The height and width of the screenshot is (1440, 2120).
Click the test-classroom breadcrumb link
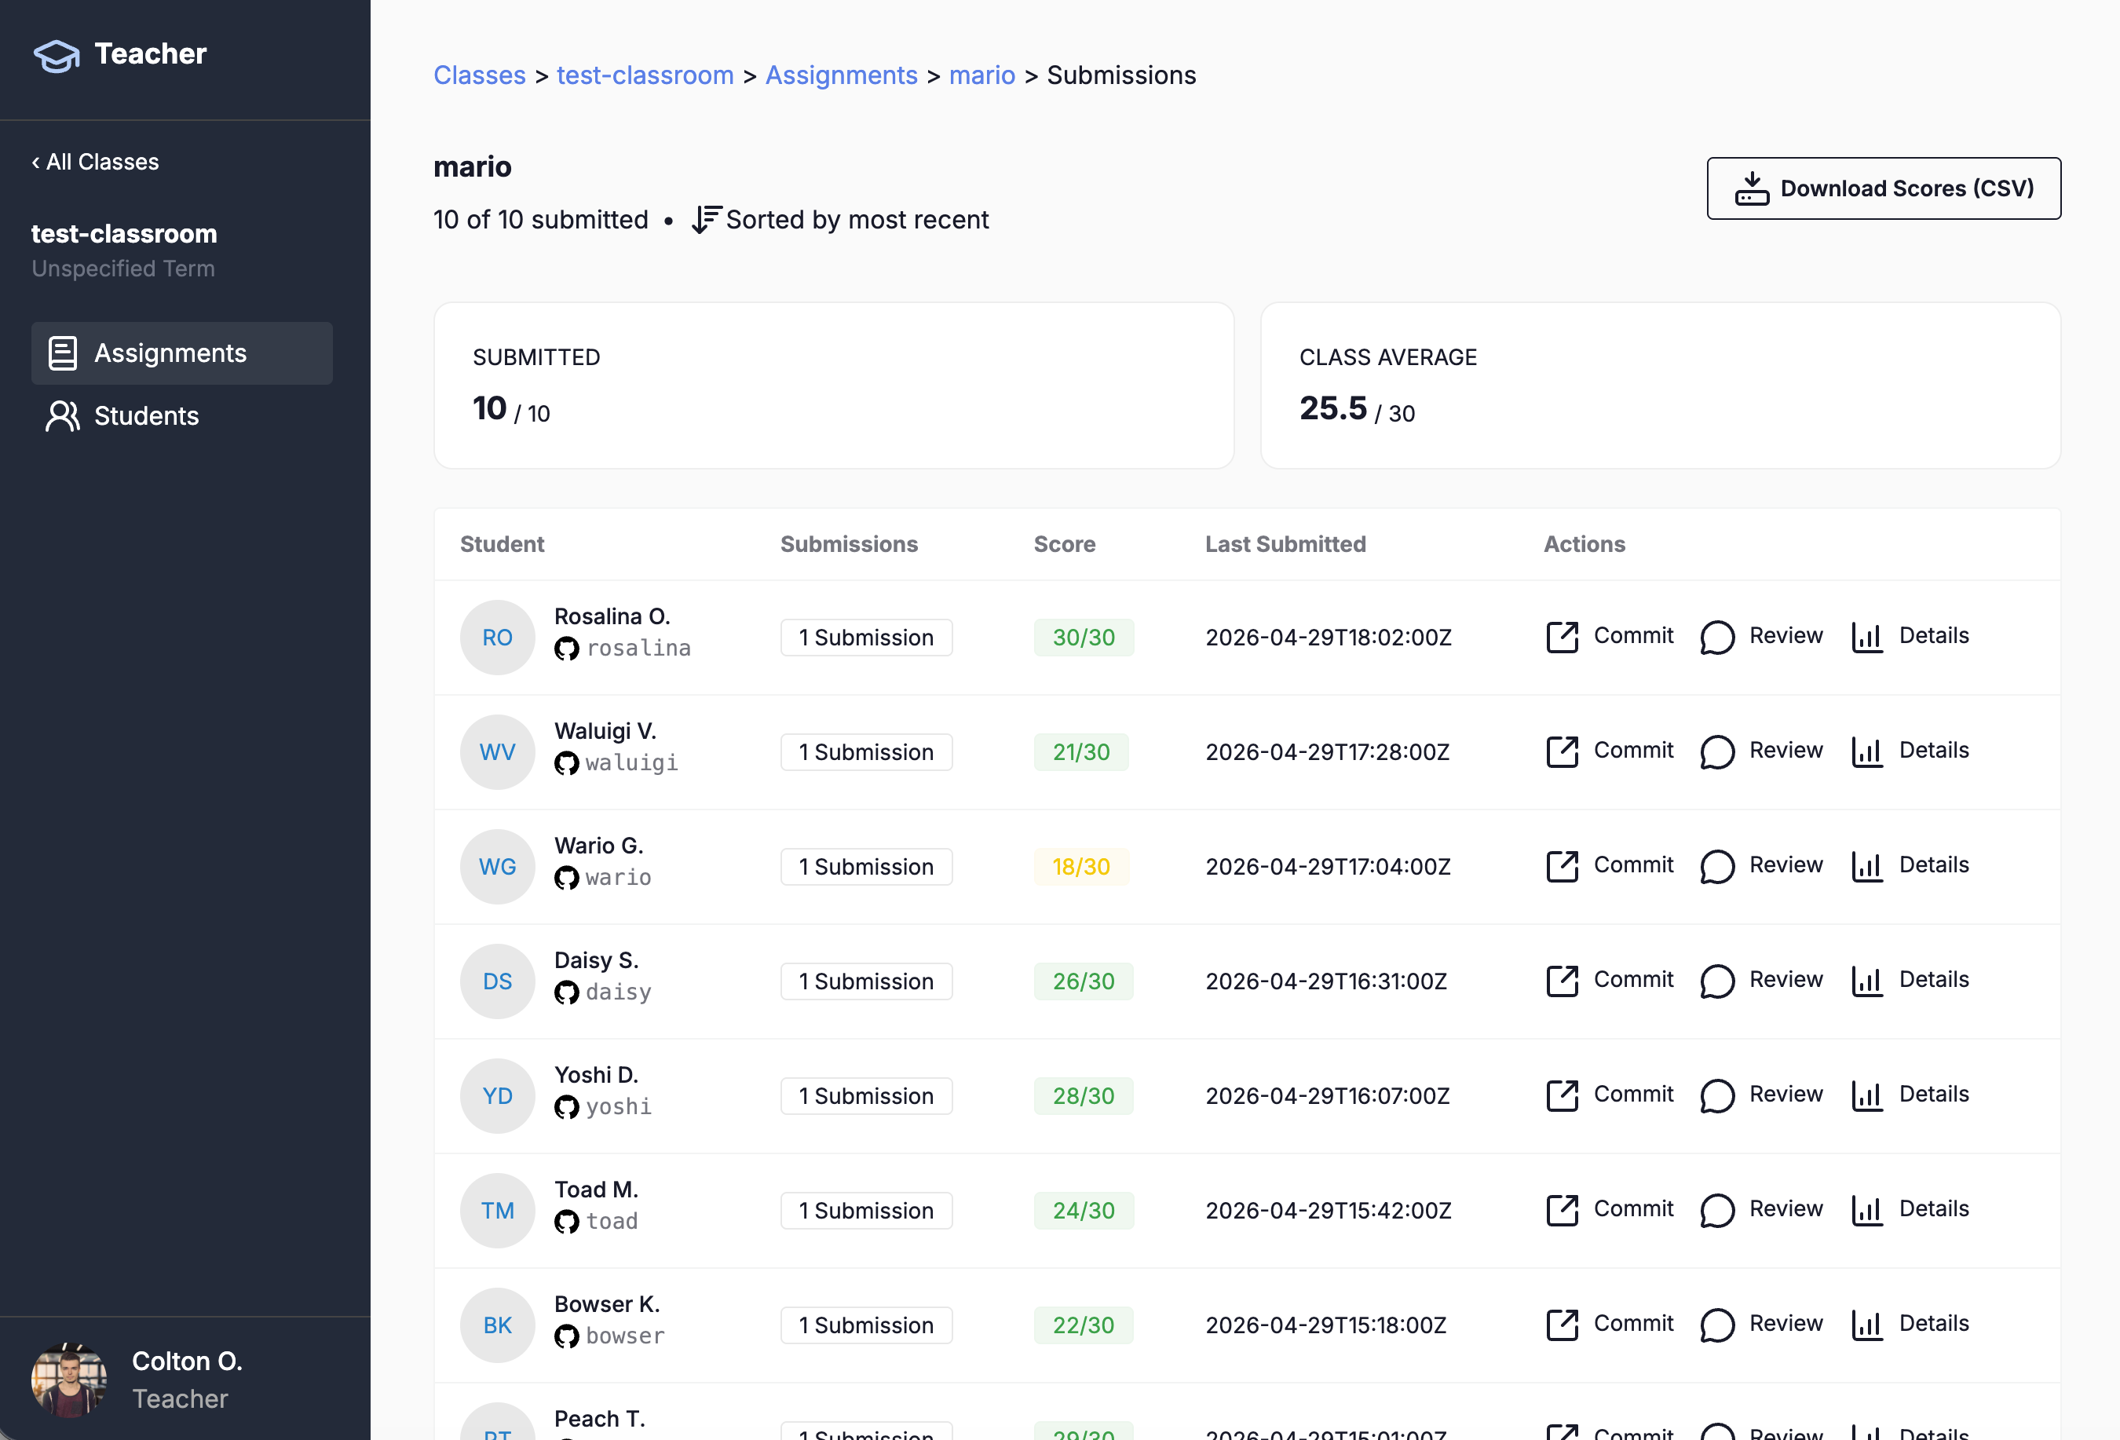coord(645,75)
